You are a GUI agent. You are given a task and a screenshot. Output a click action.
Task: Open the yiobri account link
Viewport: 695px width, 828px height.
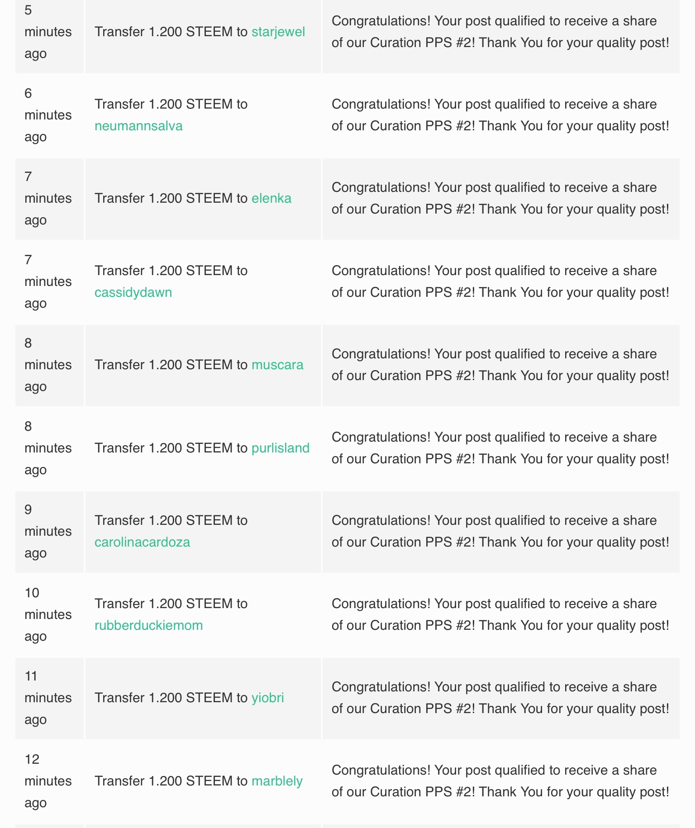click(x=267, y=698)
